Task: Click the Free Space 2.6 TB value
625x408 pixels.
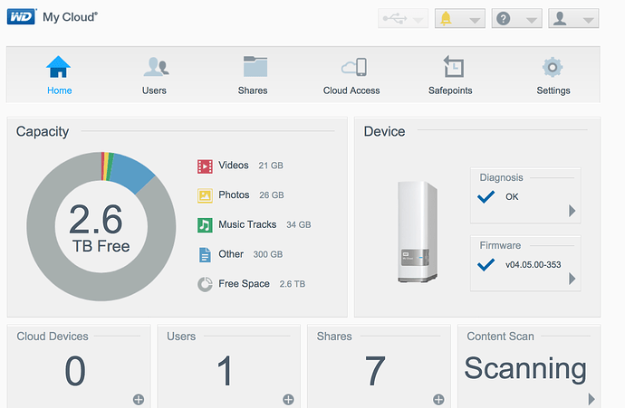Action: click(293, 284)
